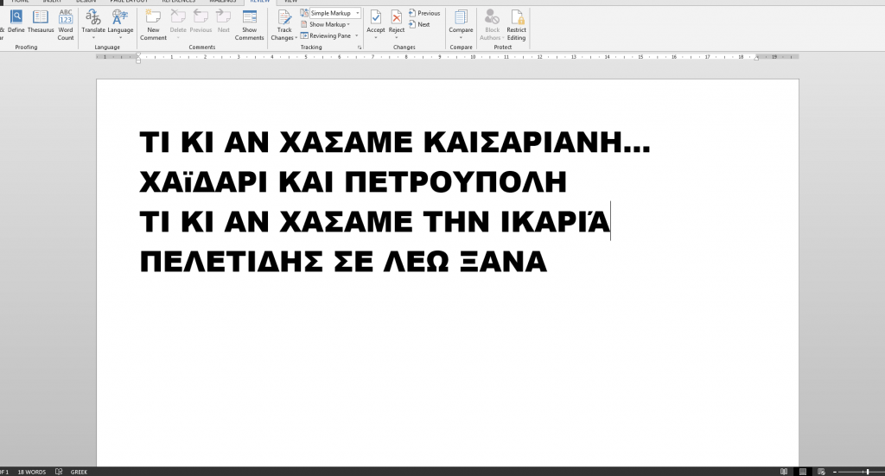Click the first-line indent marker on ruler
The height and width of the screenshot is (476, 885).
pos(138,54)
